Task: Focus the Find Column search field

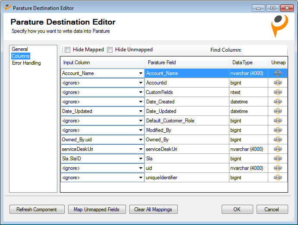Action: [x=265, y=50]
